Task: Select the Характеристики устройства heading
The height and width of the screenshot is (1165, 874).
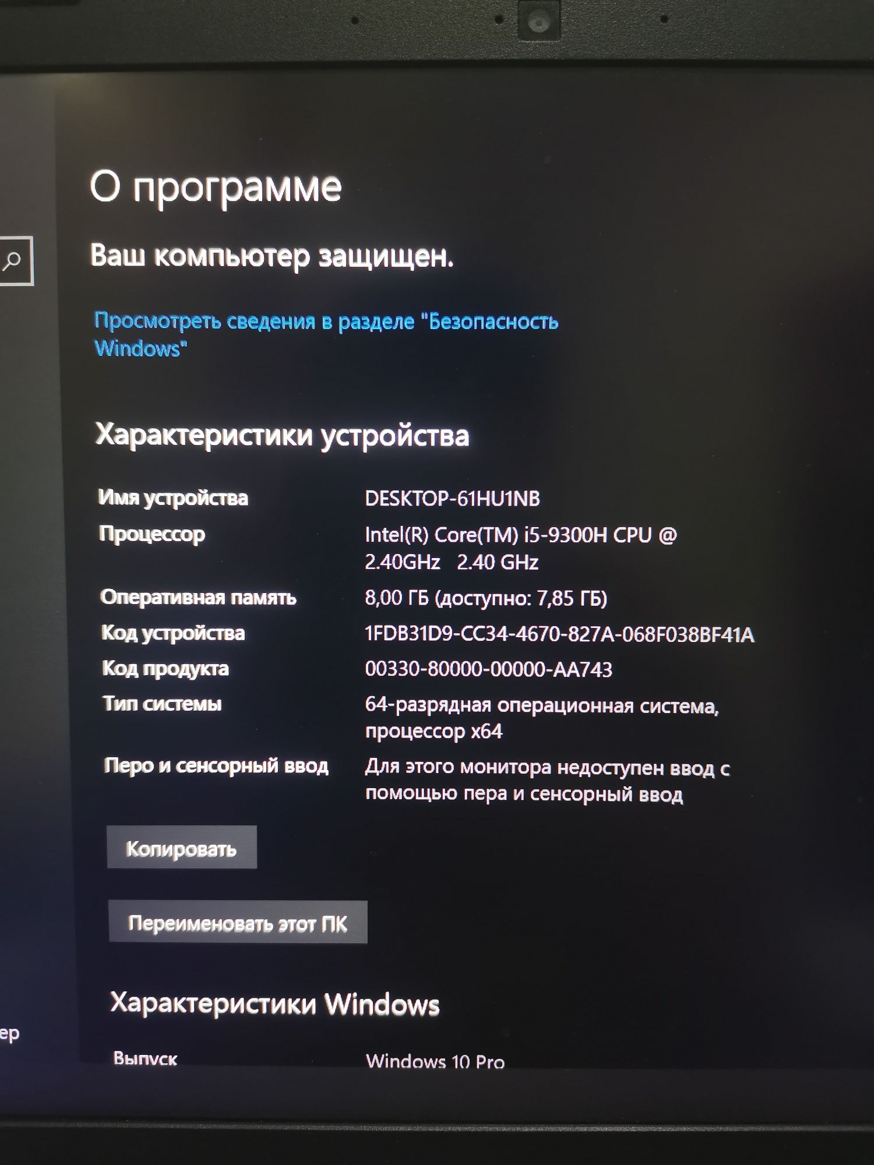Action: (x=282, y=435)
